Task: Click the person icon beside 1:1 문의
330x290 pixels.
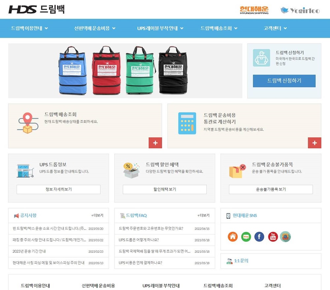Action: (x=229, y=261)
